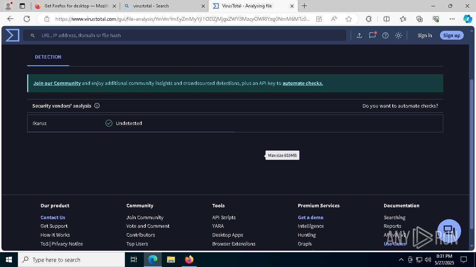This screenshot has width=476, height=267.
Task: Click the upload file icon
Action: coord(359,35)
